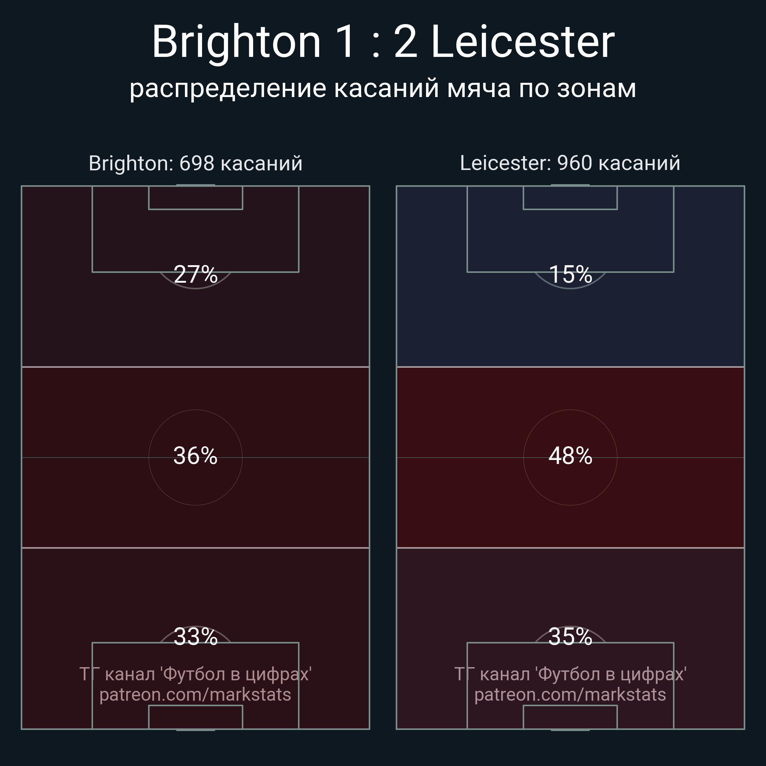Image resolution: width=766 pixels, height=766 pixels.
Task: Click the Russian subtitle about touch distribution
Action: click(383, 88)
